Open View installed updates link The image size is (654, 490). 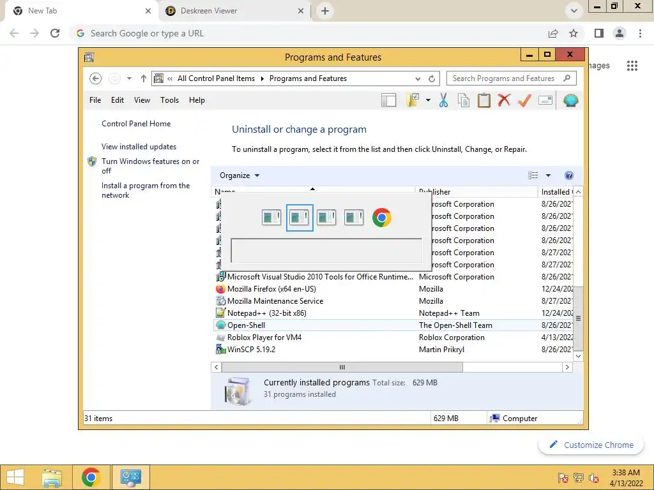[x=139, y=147]
